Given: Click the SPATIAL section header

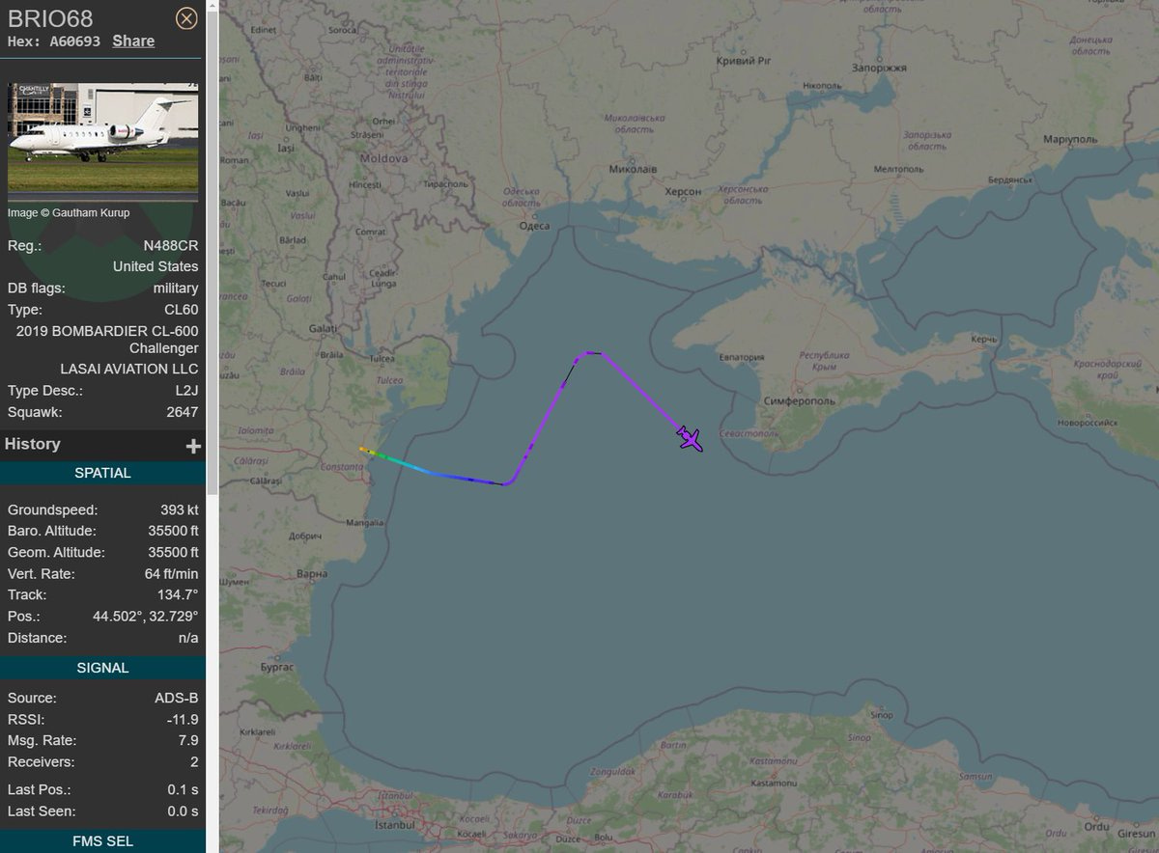Looking at the screenshot, I should tap(102, 473).
